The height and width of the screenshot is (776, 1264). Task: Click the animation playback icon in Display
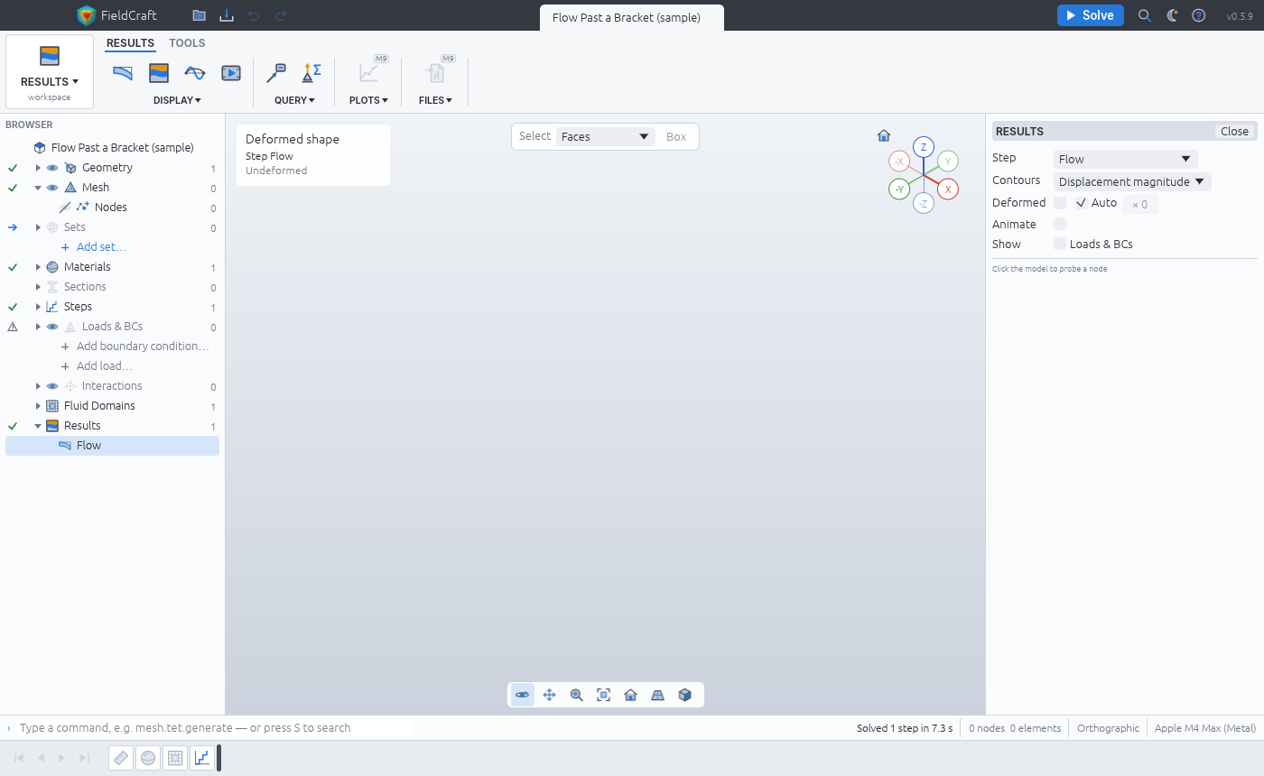231,73
